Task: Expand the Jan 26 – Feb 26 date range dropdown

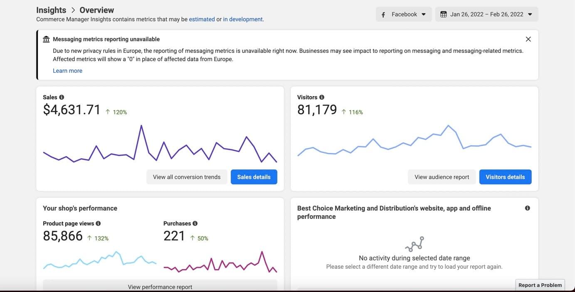Action: 487,15
